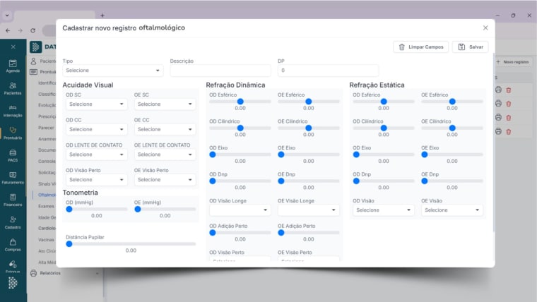Click the Descrição input field
The image size is (537, 302).
(220, 71)
